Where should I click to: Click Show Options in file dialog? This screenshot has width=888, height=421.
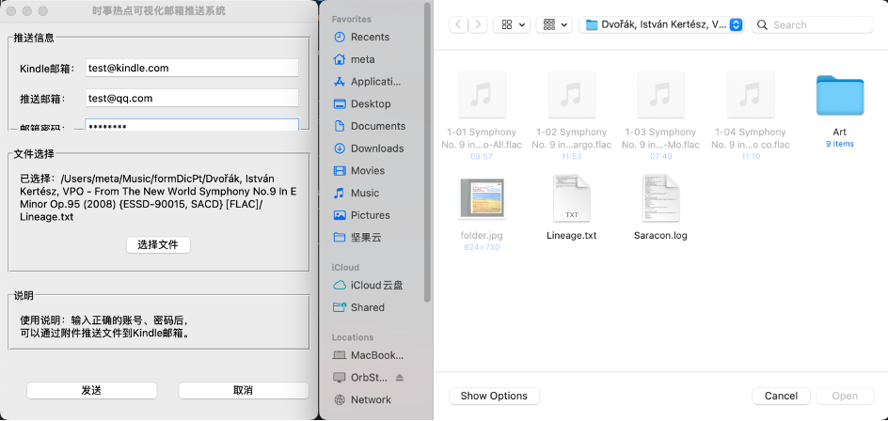pos(495,396)
